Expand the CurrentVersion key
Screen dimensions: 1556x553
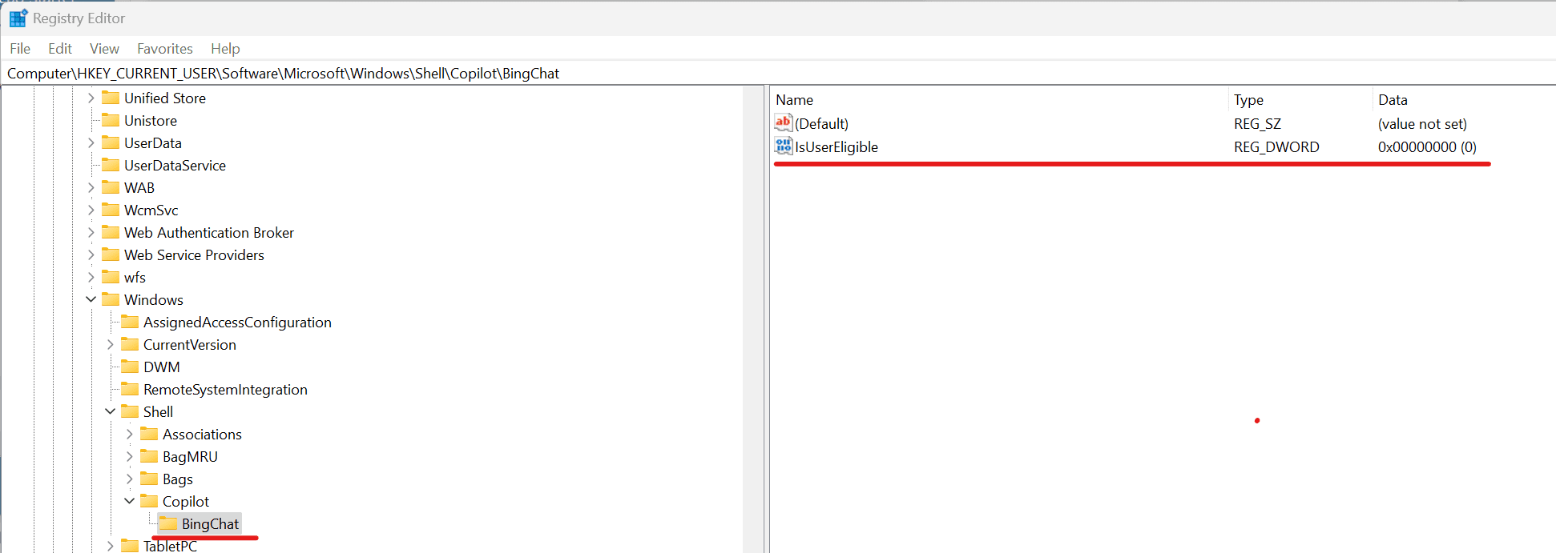click(110, 345)
